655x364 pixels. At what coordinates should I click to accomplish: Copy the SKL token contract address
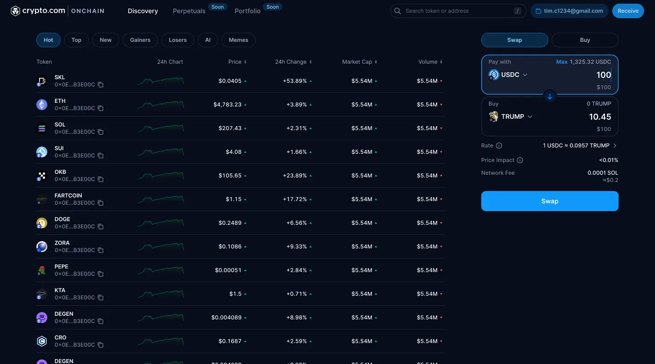click(x=101, y=85)
